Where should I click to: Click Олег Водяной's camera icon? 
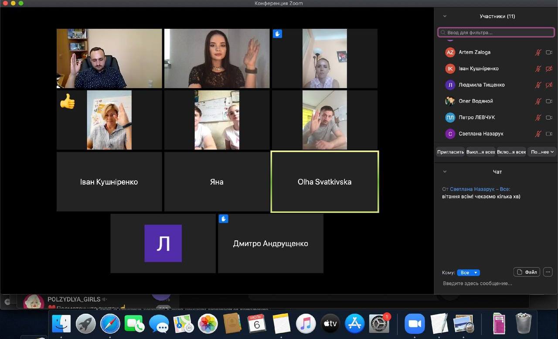click(x=549, y=101)
